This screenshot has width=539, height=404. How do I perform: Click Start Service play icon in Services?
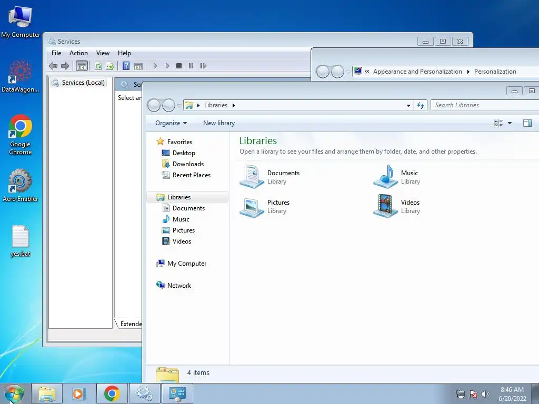[155, 66]
